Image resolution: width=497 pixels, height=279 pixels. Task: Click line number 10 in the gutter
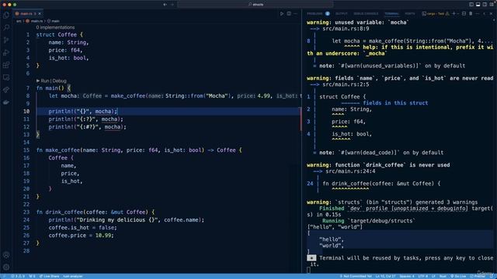tap(26, 112)
